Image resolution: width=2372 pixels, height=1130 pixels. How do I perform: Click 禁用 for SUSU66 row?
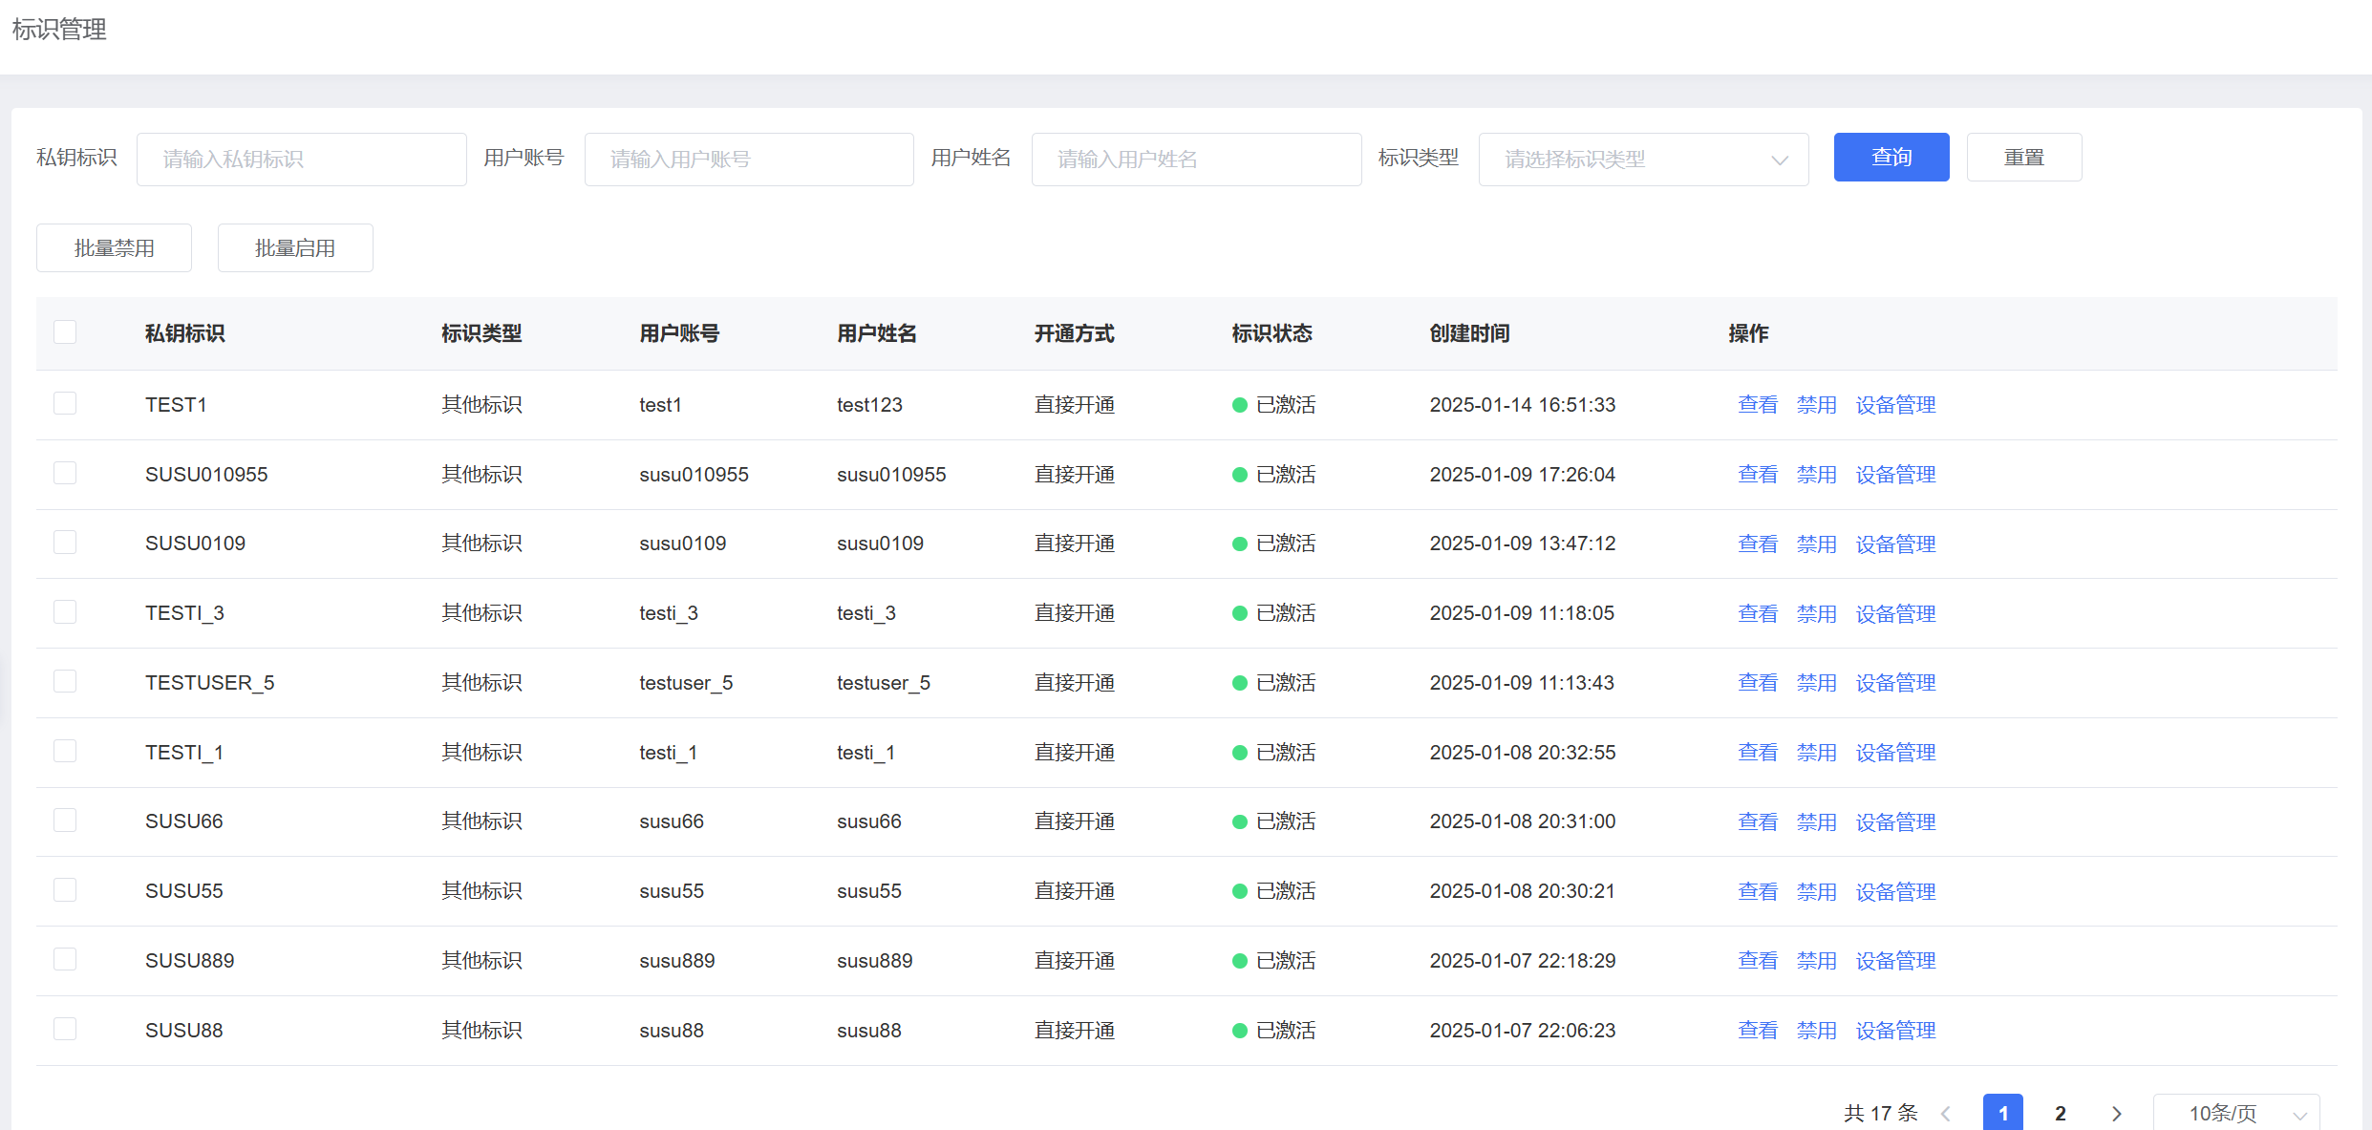click(1817, 822)
